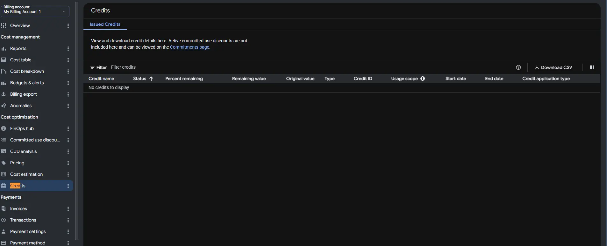Open the Billing account dropdown
This screenshot has height=246, width=607.
point(35,11)
